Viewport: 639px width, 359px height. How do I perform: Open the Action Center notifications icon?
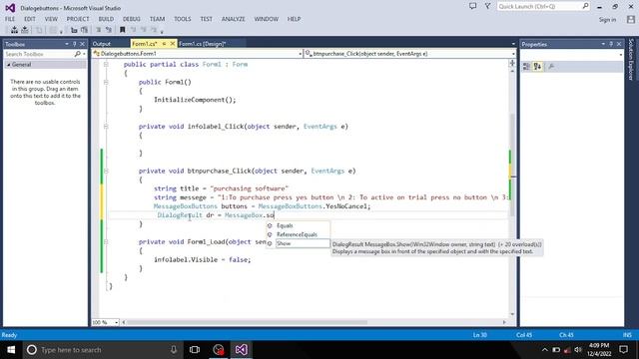pyautogui.click(x=623, y=350)
